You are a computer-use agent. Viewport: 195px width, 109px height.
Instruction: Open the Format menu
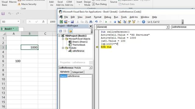click(x=97, y=17)
